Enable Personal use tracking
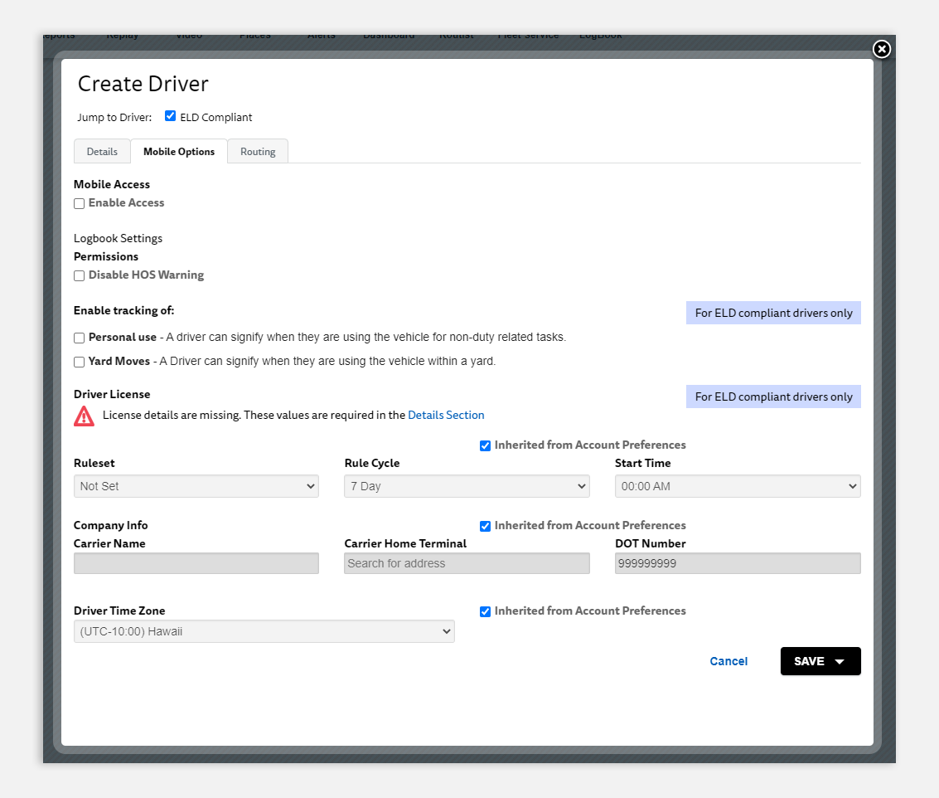Screen dimensions: 939x798 (79, 338)
